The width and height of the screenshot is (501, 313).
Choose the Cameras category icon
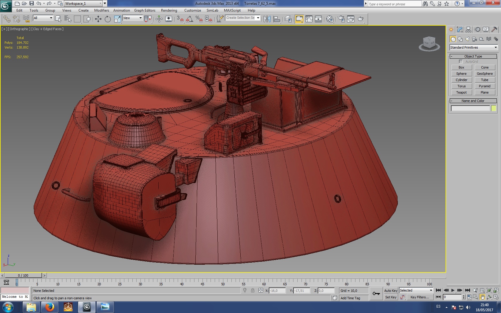click(474, 39)
